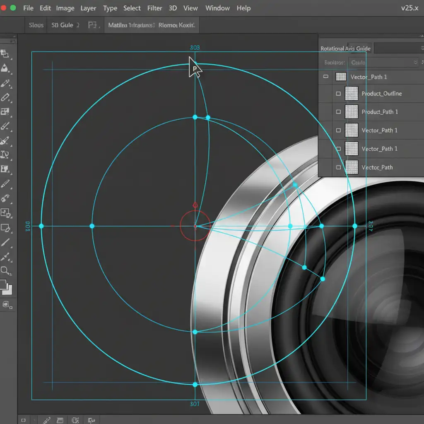Toggle visibility checkbox for Product_Outline layer
The height and width of the screenshot is (424, 424).
[x=338, y=94]
